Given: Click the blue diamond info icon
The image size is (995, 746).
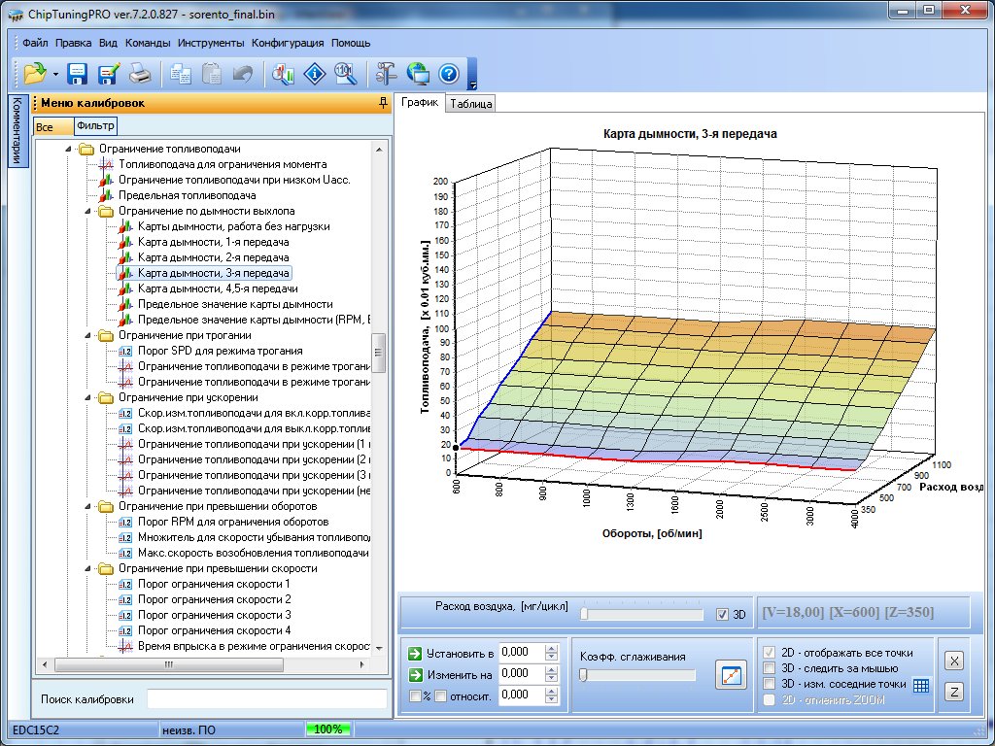Looking at the screenshot, I should click(314, 74).
